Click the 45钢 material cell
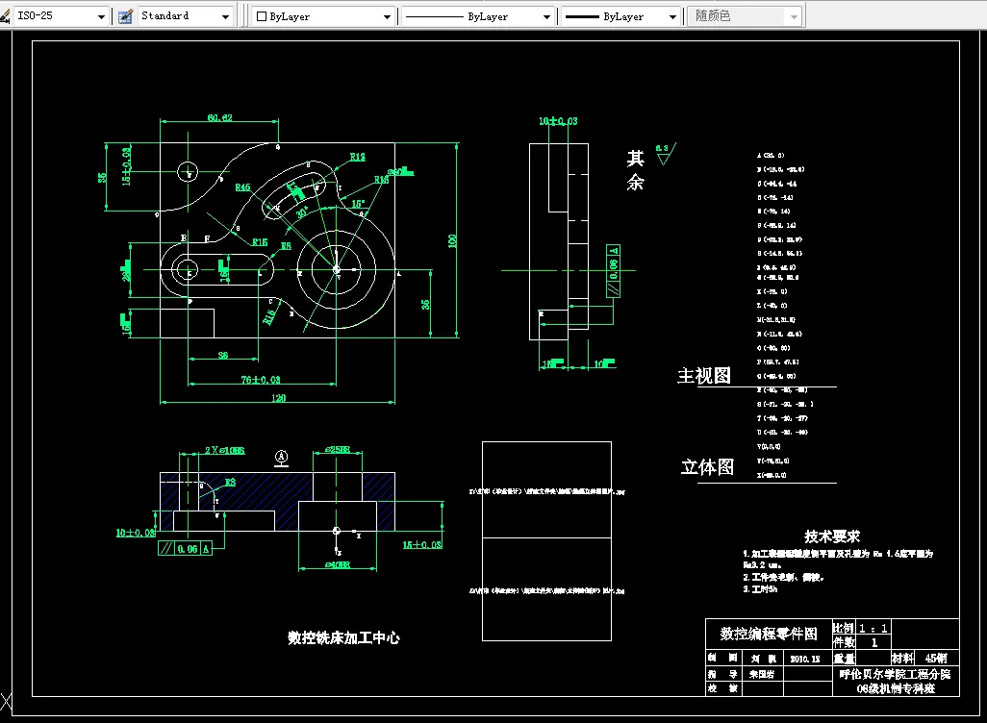The width and height of the screenshot is (987, 723). (x=936, y=659)
